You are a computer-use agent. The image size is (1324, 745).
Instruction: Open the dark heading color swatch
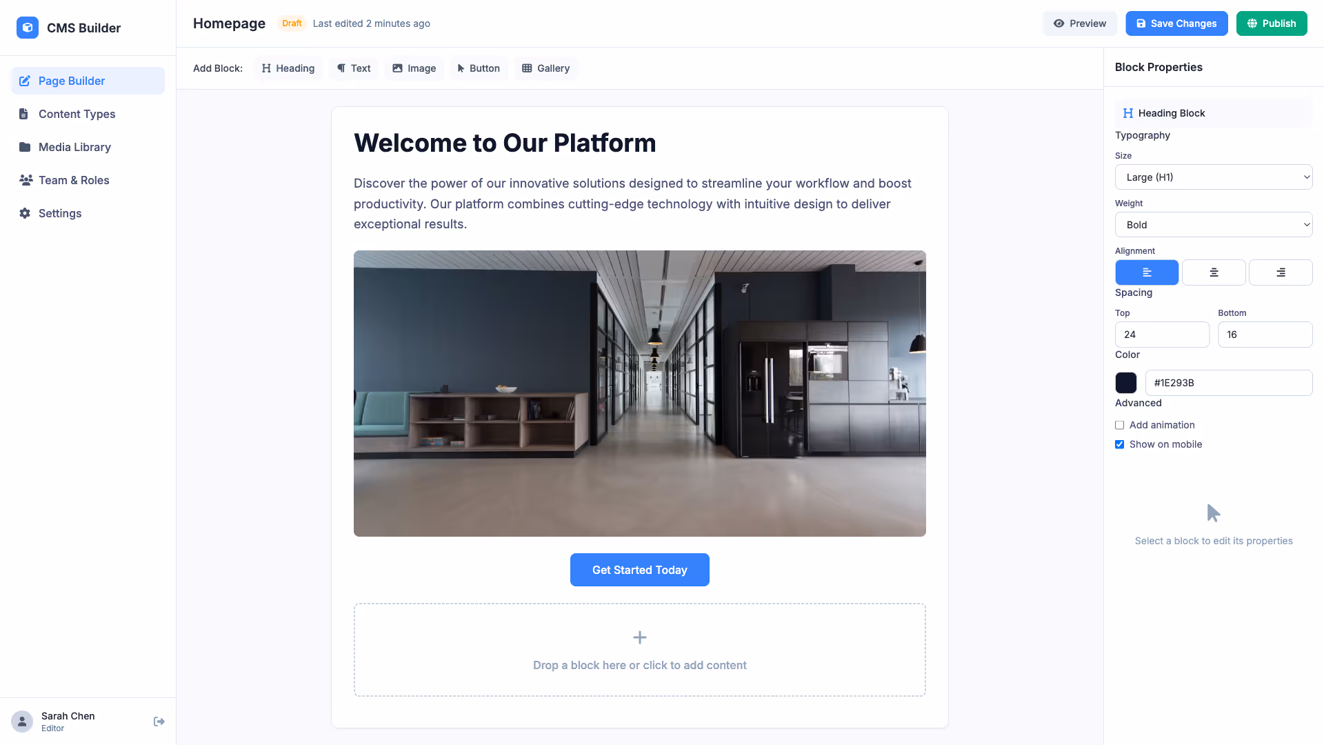pos(1126,383)
